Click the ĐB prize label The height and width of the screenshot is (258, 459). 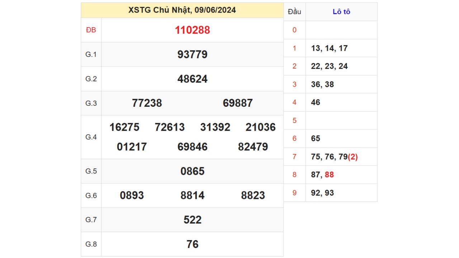click(x=91, y=30)
